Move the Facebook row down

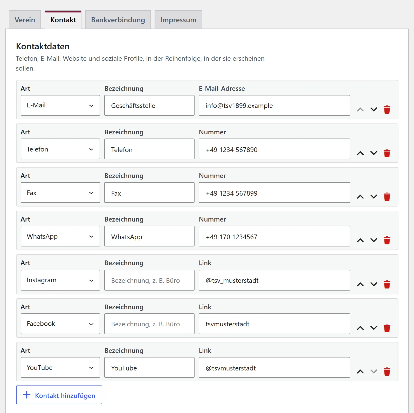click(x=374, y=328)
